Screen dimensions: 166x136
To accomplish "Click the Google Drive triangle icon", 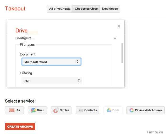I will [109, 110].
